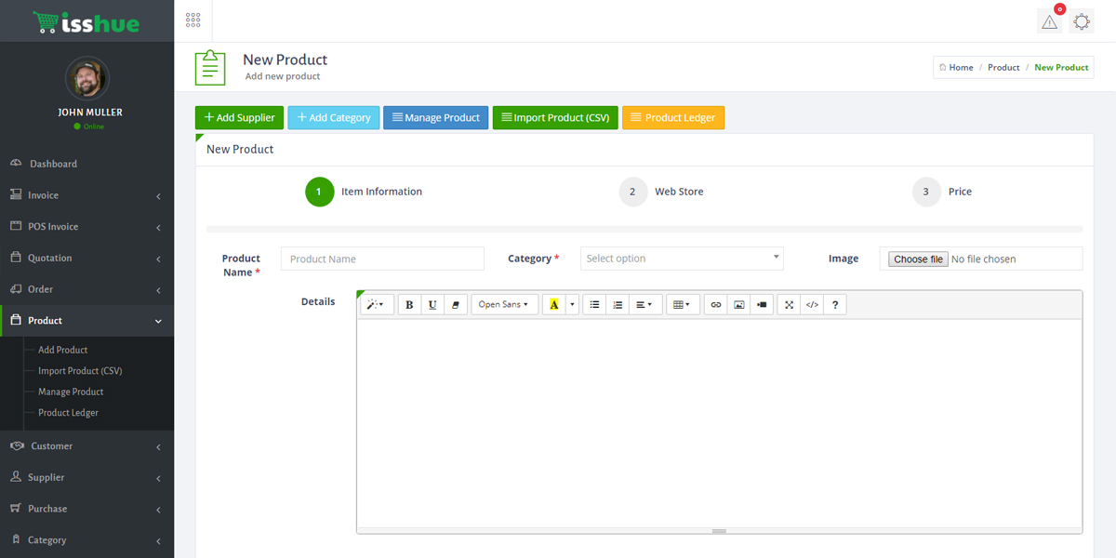1116x558 pixels.
Task: Open the Category select dropdown
Action: (x=682, y=259)
